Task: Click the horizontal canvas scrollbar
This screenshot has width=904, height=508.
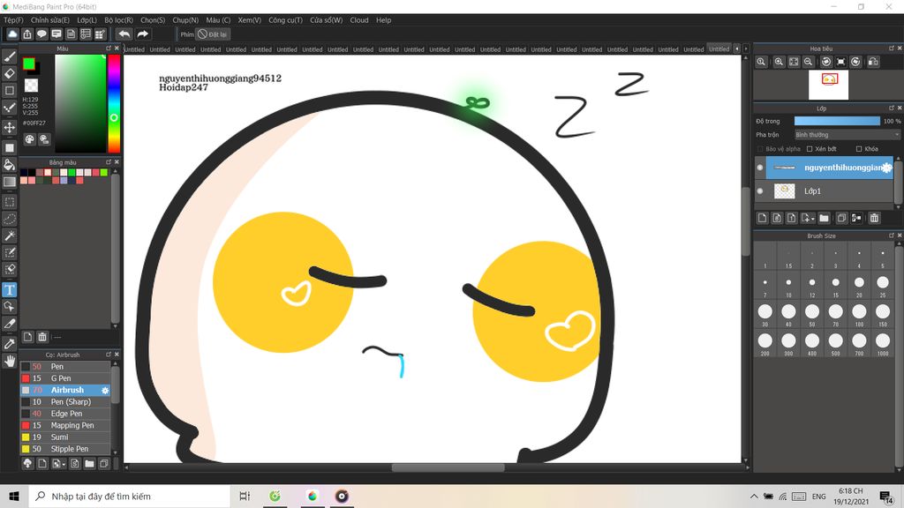Action: (448, 467)
